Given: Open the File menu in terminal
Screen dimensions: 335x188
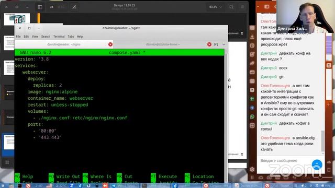Looking at the screenshot, I should click(x=18, y=37).
